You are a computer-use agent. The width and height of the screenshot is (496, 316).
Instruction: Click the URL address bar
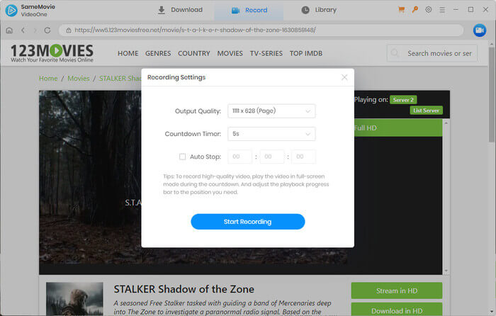(x=261, y=30)
